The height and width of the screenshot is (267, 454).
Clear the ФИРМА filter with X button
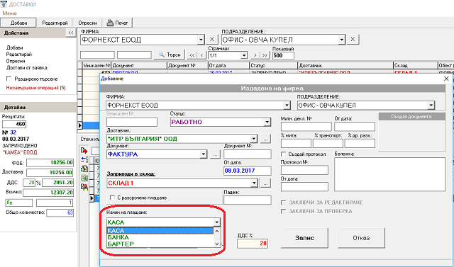tap(211, 39)
